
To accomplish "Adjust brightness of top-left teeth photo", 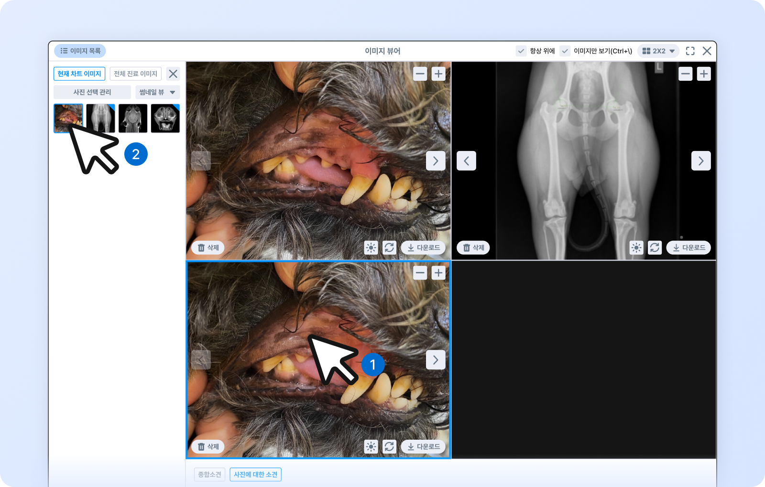I will pos(371,248).
